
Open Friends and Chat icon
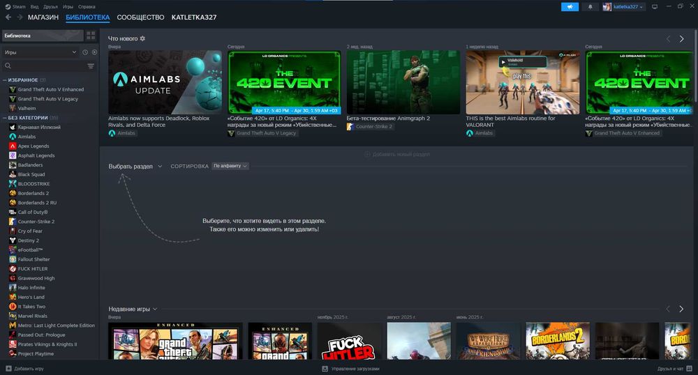point(690,368)
